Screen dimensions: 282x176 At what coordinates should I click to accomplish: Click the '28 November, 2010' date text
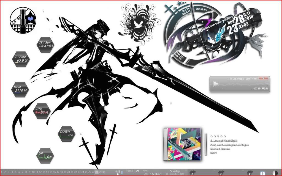[175, 174]
